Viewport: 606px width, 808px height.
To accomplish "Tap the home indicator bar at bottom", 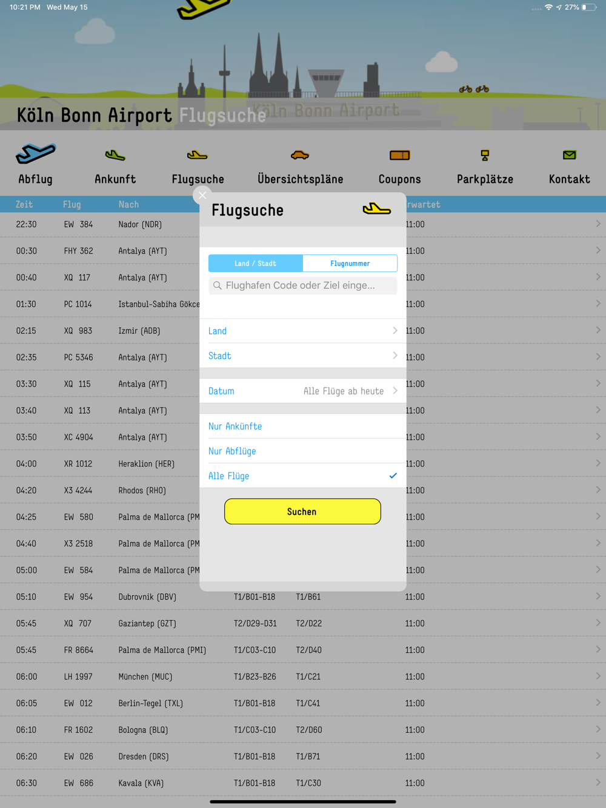I will pos(303,801).
